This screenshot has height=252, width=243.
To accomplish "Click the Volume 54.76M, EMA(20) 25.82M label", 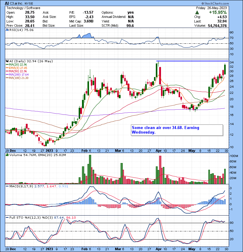I will click(x=37, y=155).
